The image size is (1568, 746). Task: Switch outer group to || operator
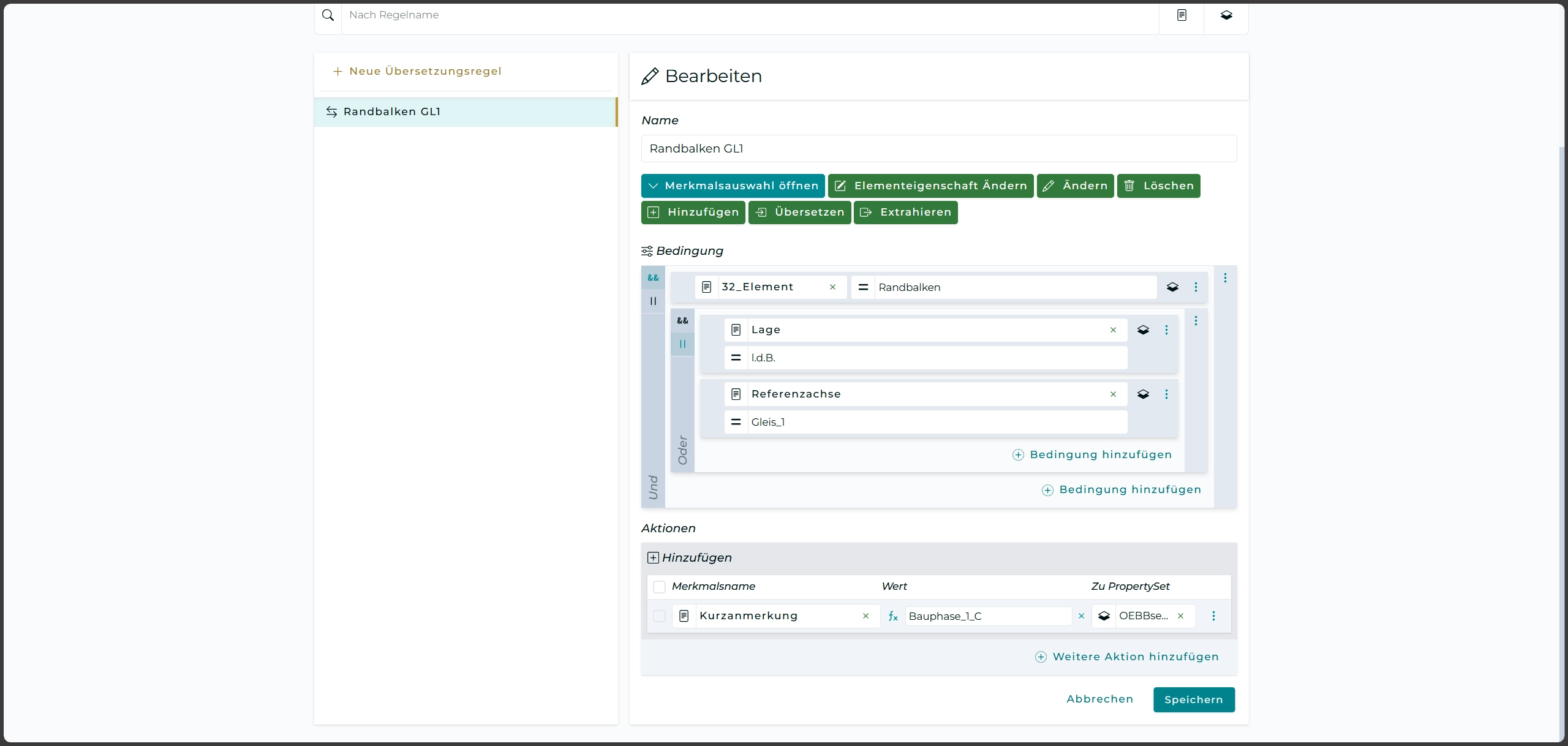pyautogui.click(x=653, y=301)
